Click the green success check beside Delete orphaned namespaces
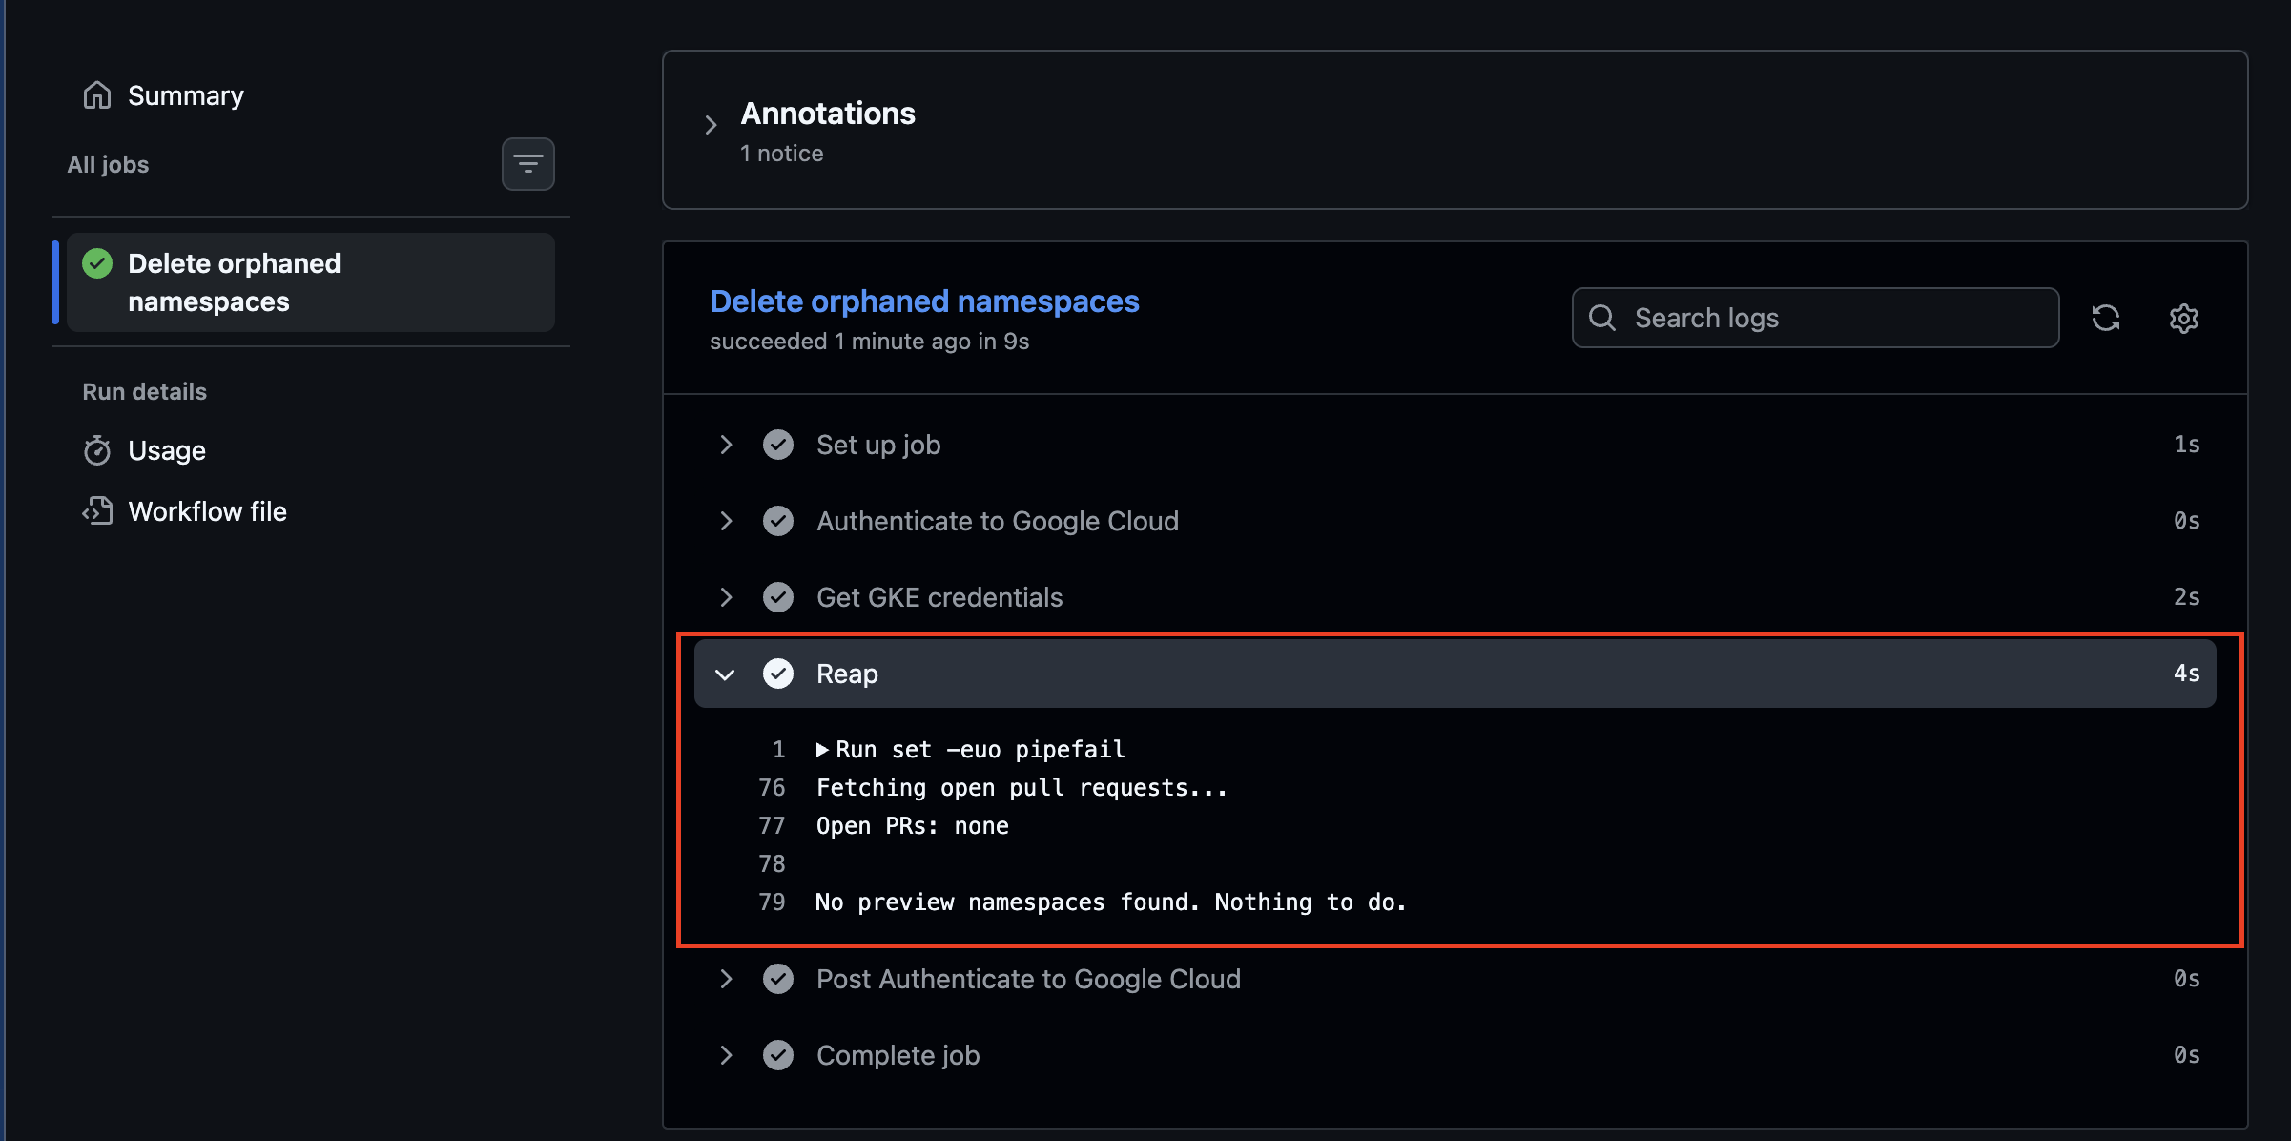The image size is (2291, 1141). point(97,263)
